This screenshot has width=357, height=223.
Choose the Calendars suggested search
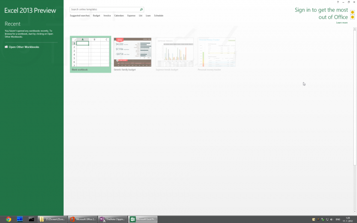[119, 16]
